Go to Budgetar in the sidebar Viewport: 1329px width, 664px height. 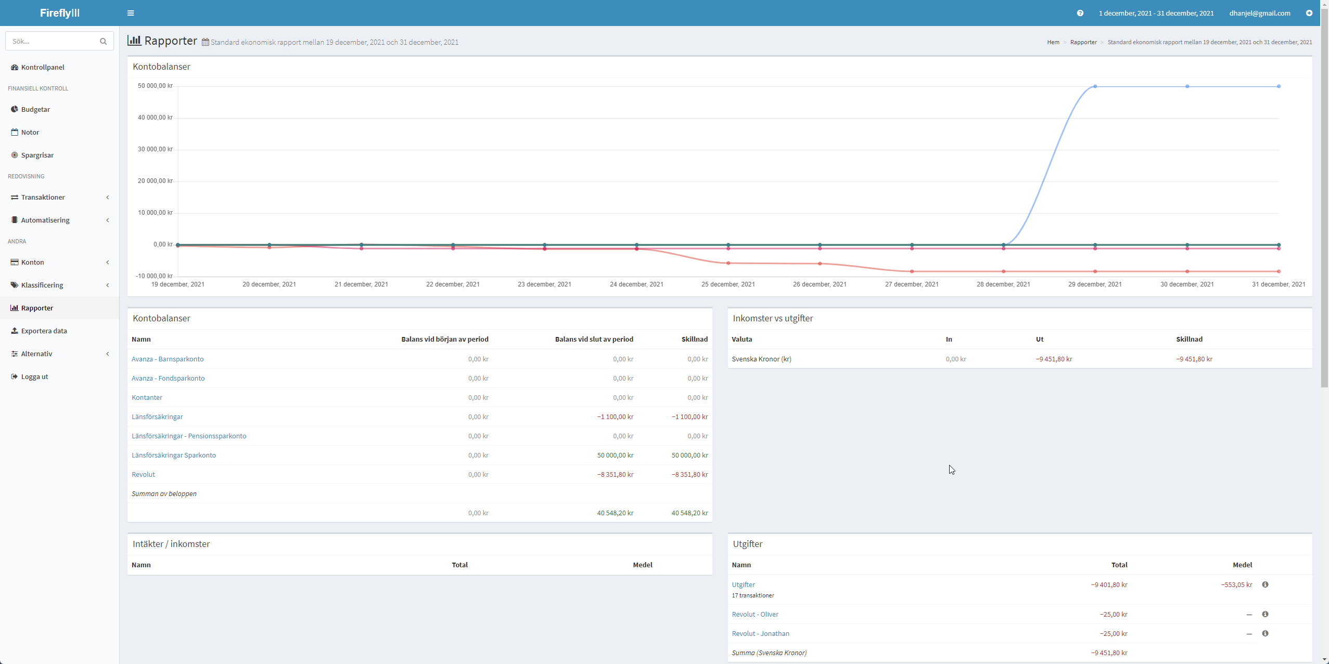click(x=35, y=109)
